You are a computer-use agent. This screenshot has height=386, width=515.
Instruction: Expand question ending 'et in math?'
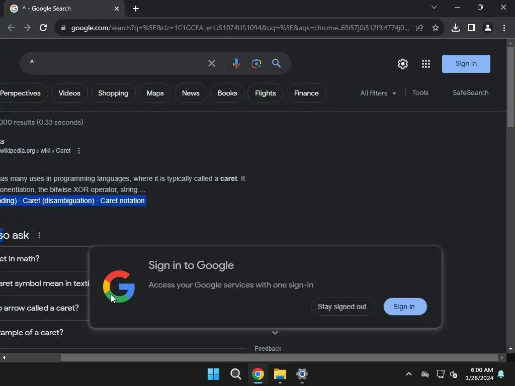tap(45, 259)
